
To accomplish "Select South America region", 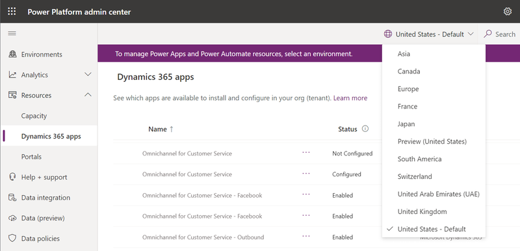I will coord(434,159).
